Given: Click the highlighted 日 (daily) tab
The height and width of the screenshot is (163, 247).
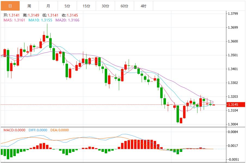Looking at the screenshot, I should coord(10,5).
